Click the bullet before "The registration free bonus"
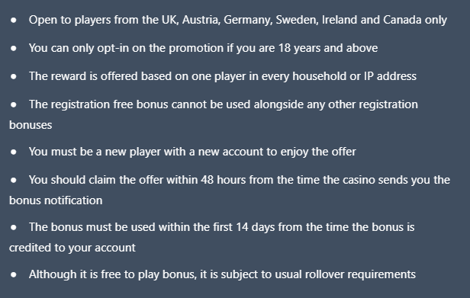 14,105
